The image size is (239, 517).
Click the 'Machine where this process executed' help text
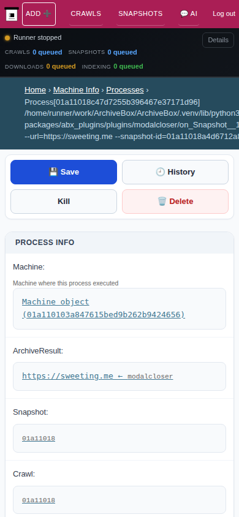[x=66, y=283]
